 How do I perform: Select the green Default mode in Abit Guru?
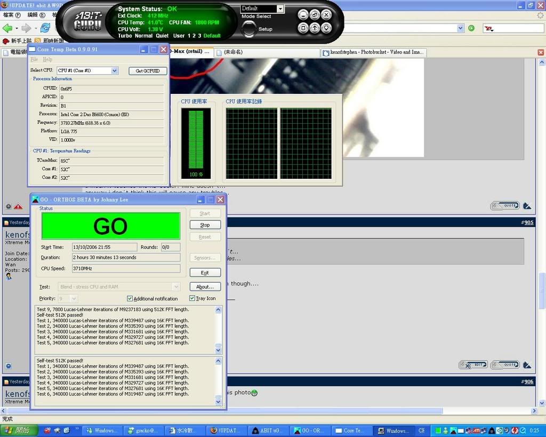pos(212,36)
